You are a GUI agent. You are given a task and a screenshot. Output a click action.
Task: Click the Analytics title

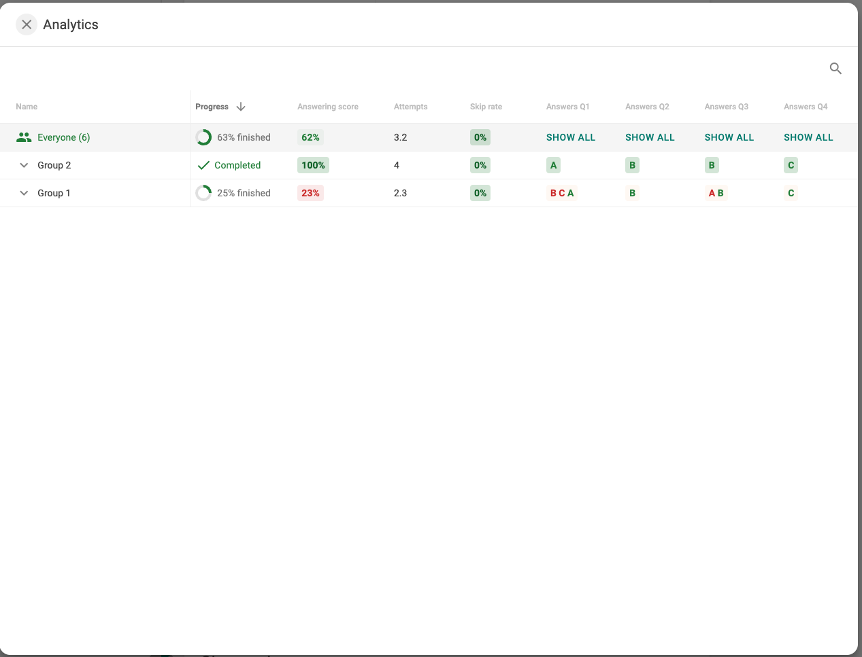click(71, 24)
